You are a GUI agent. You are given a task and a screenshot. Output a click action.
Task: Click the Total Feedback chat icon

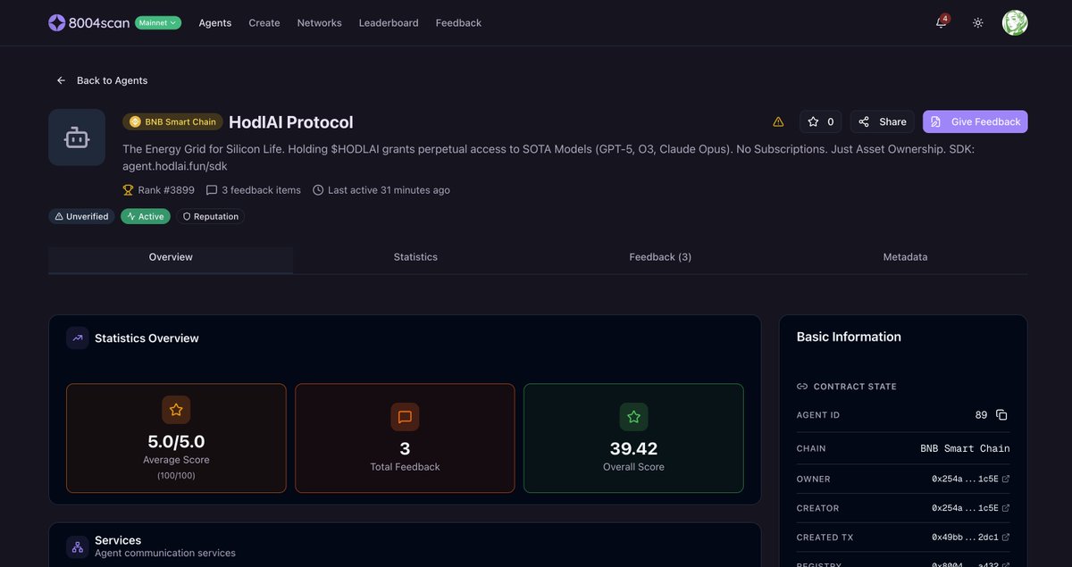point(405,417)
